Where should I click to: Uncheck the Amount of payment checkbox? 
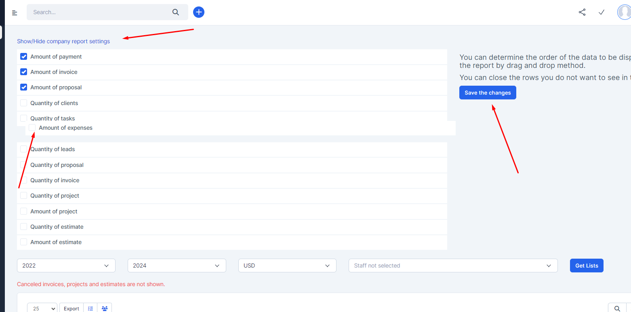24,57
